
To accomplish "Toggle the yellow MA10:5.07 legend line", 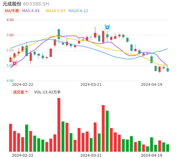I will click(55, 11).
